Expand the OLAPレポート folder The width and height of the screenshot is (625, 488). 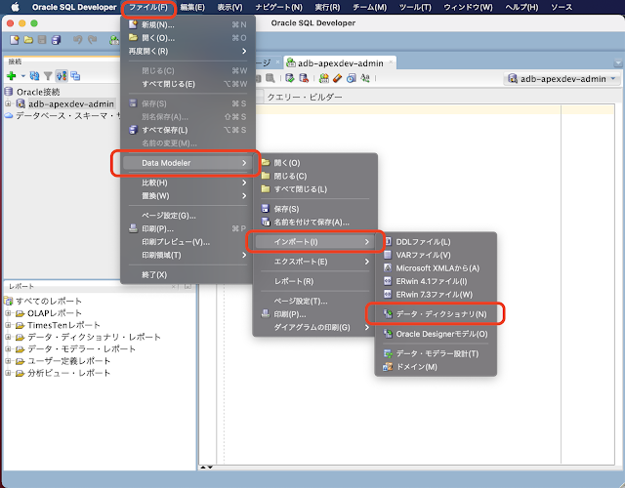pos(8,313)
